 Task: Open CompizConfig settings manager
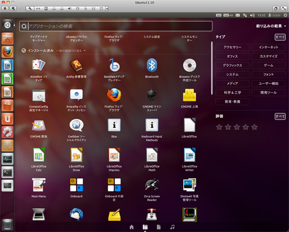point(39,96)
